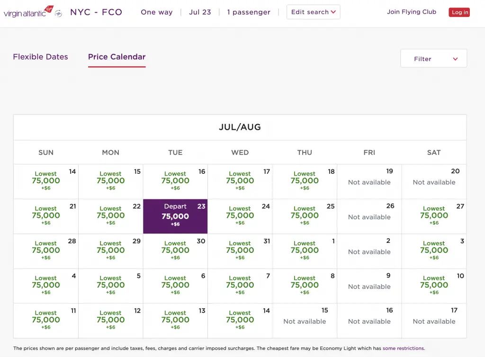Choose Tuesday July 30 fare
This screenshot has width=485, height=357.
point(175,250)
